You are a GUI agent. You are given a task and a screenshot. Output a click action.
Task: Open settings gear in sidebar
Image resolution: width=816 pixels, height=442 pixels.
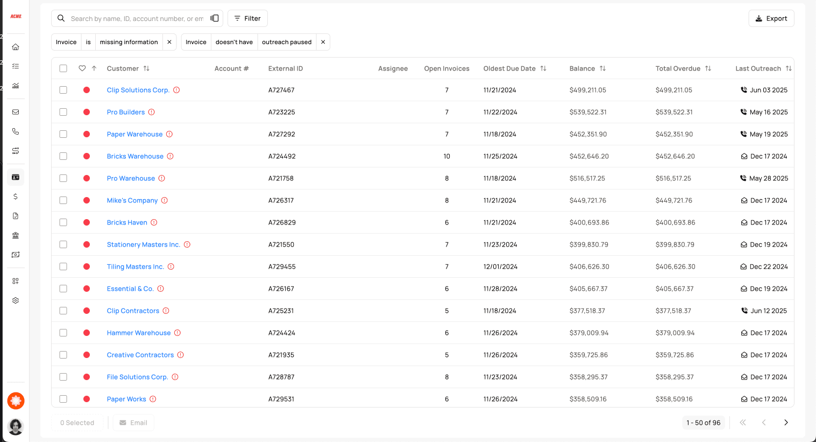coord(16,300)
